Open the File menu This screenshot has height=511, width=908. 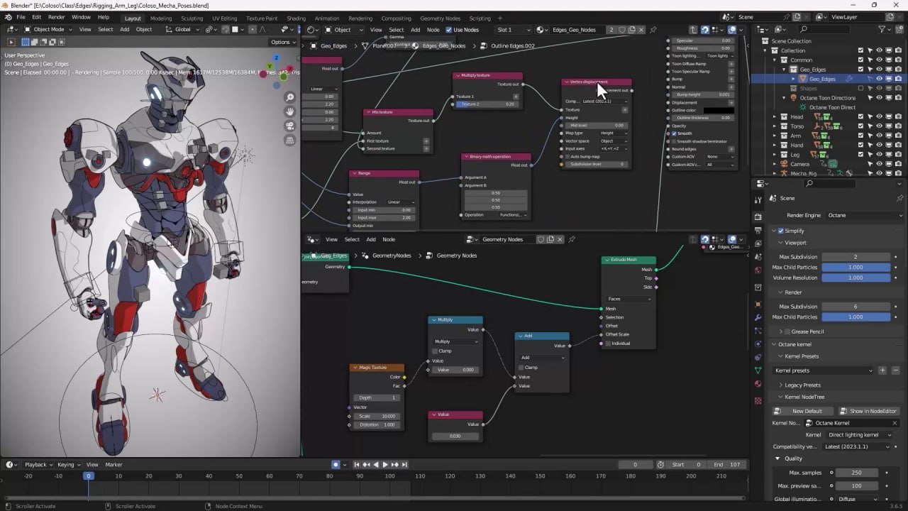pos(21,17)
